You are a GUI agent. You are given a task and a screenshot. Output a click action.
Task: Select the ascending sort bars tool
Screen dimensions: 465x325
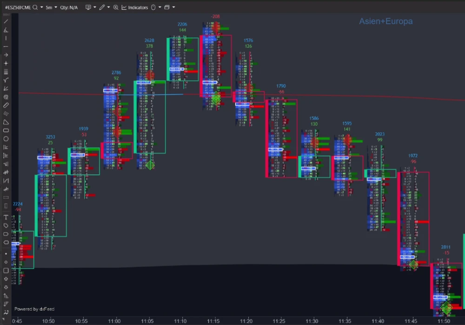tap(6, 295)
